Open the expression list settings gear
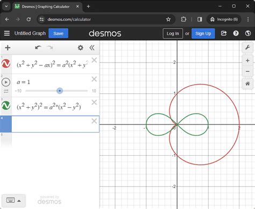This screenshot has width=255, height=209. [81, 47]
